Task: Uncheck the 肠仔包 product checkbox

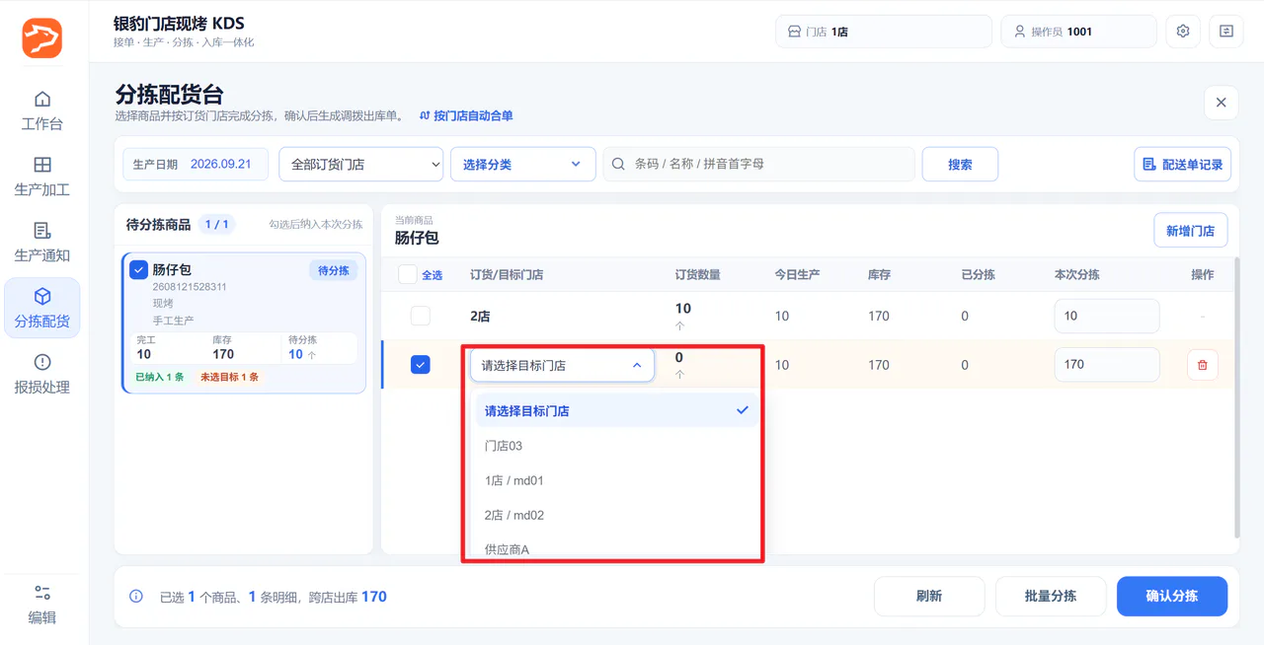Action: pos(139,269)
